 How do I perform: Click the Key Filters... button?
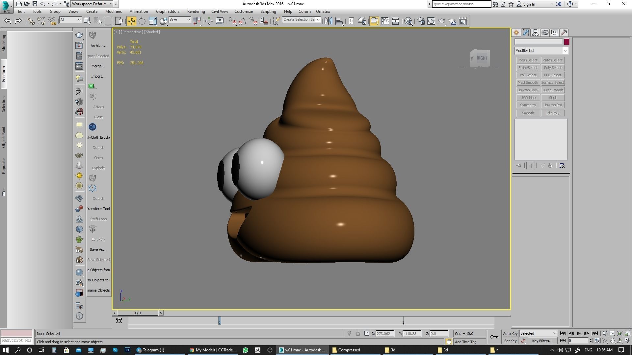542,341
